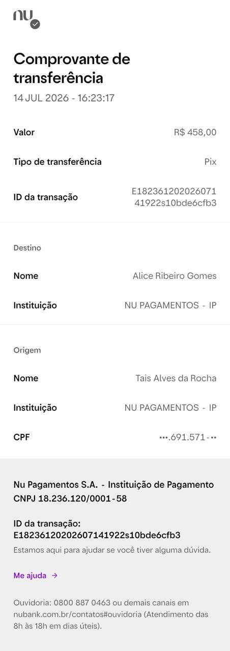Select the Comprovante de transferência title
230x651 pixels.
72,69
